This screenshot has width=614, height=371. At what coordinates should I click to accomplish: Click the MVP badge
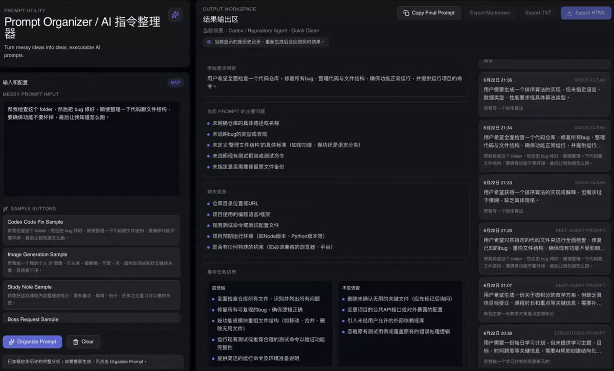pyautogui.click(x=176, y=83)
